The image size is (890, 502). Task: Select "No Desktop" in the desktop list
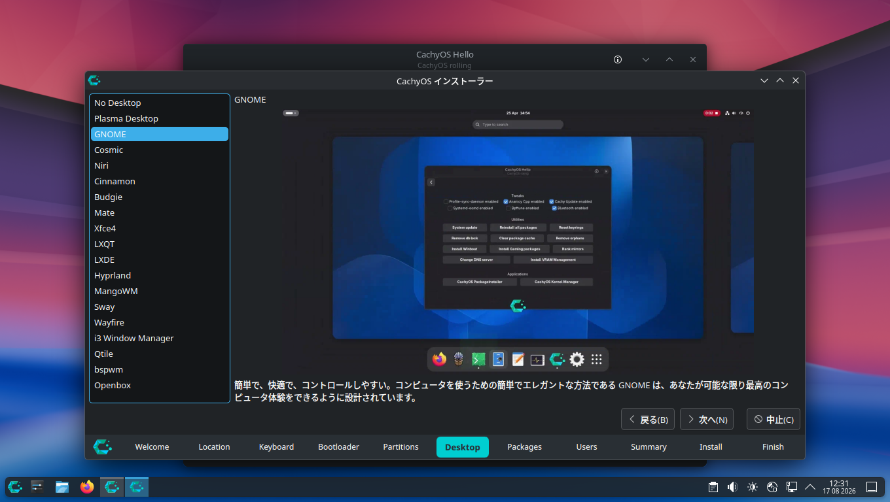[160, 103]
